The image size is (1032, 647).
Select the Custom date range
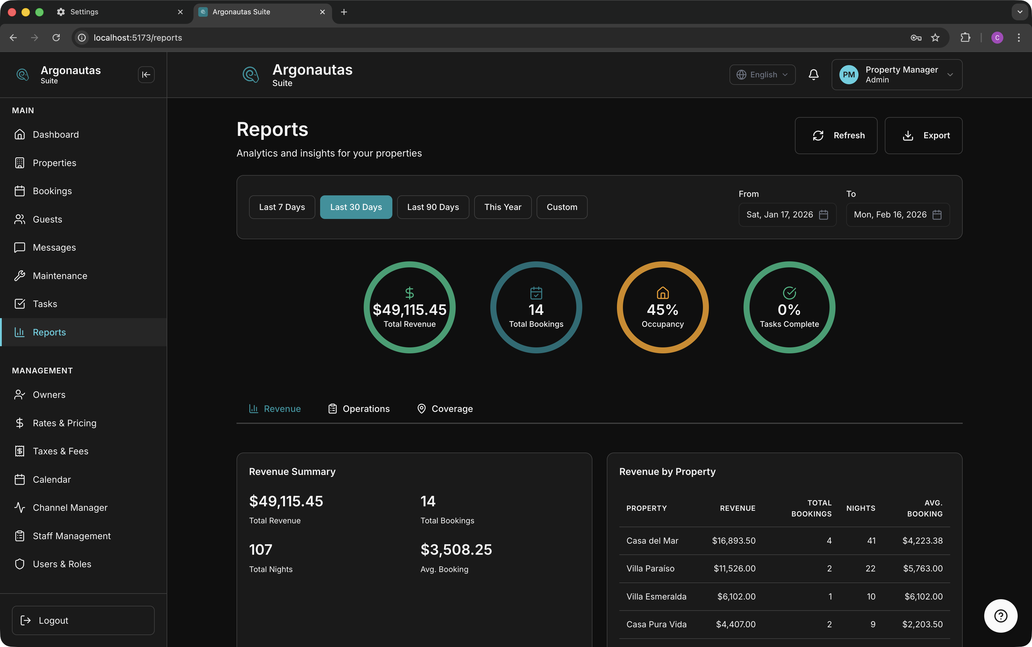click(562, 207)
